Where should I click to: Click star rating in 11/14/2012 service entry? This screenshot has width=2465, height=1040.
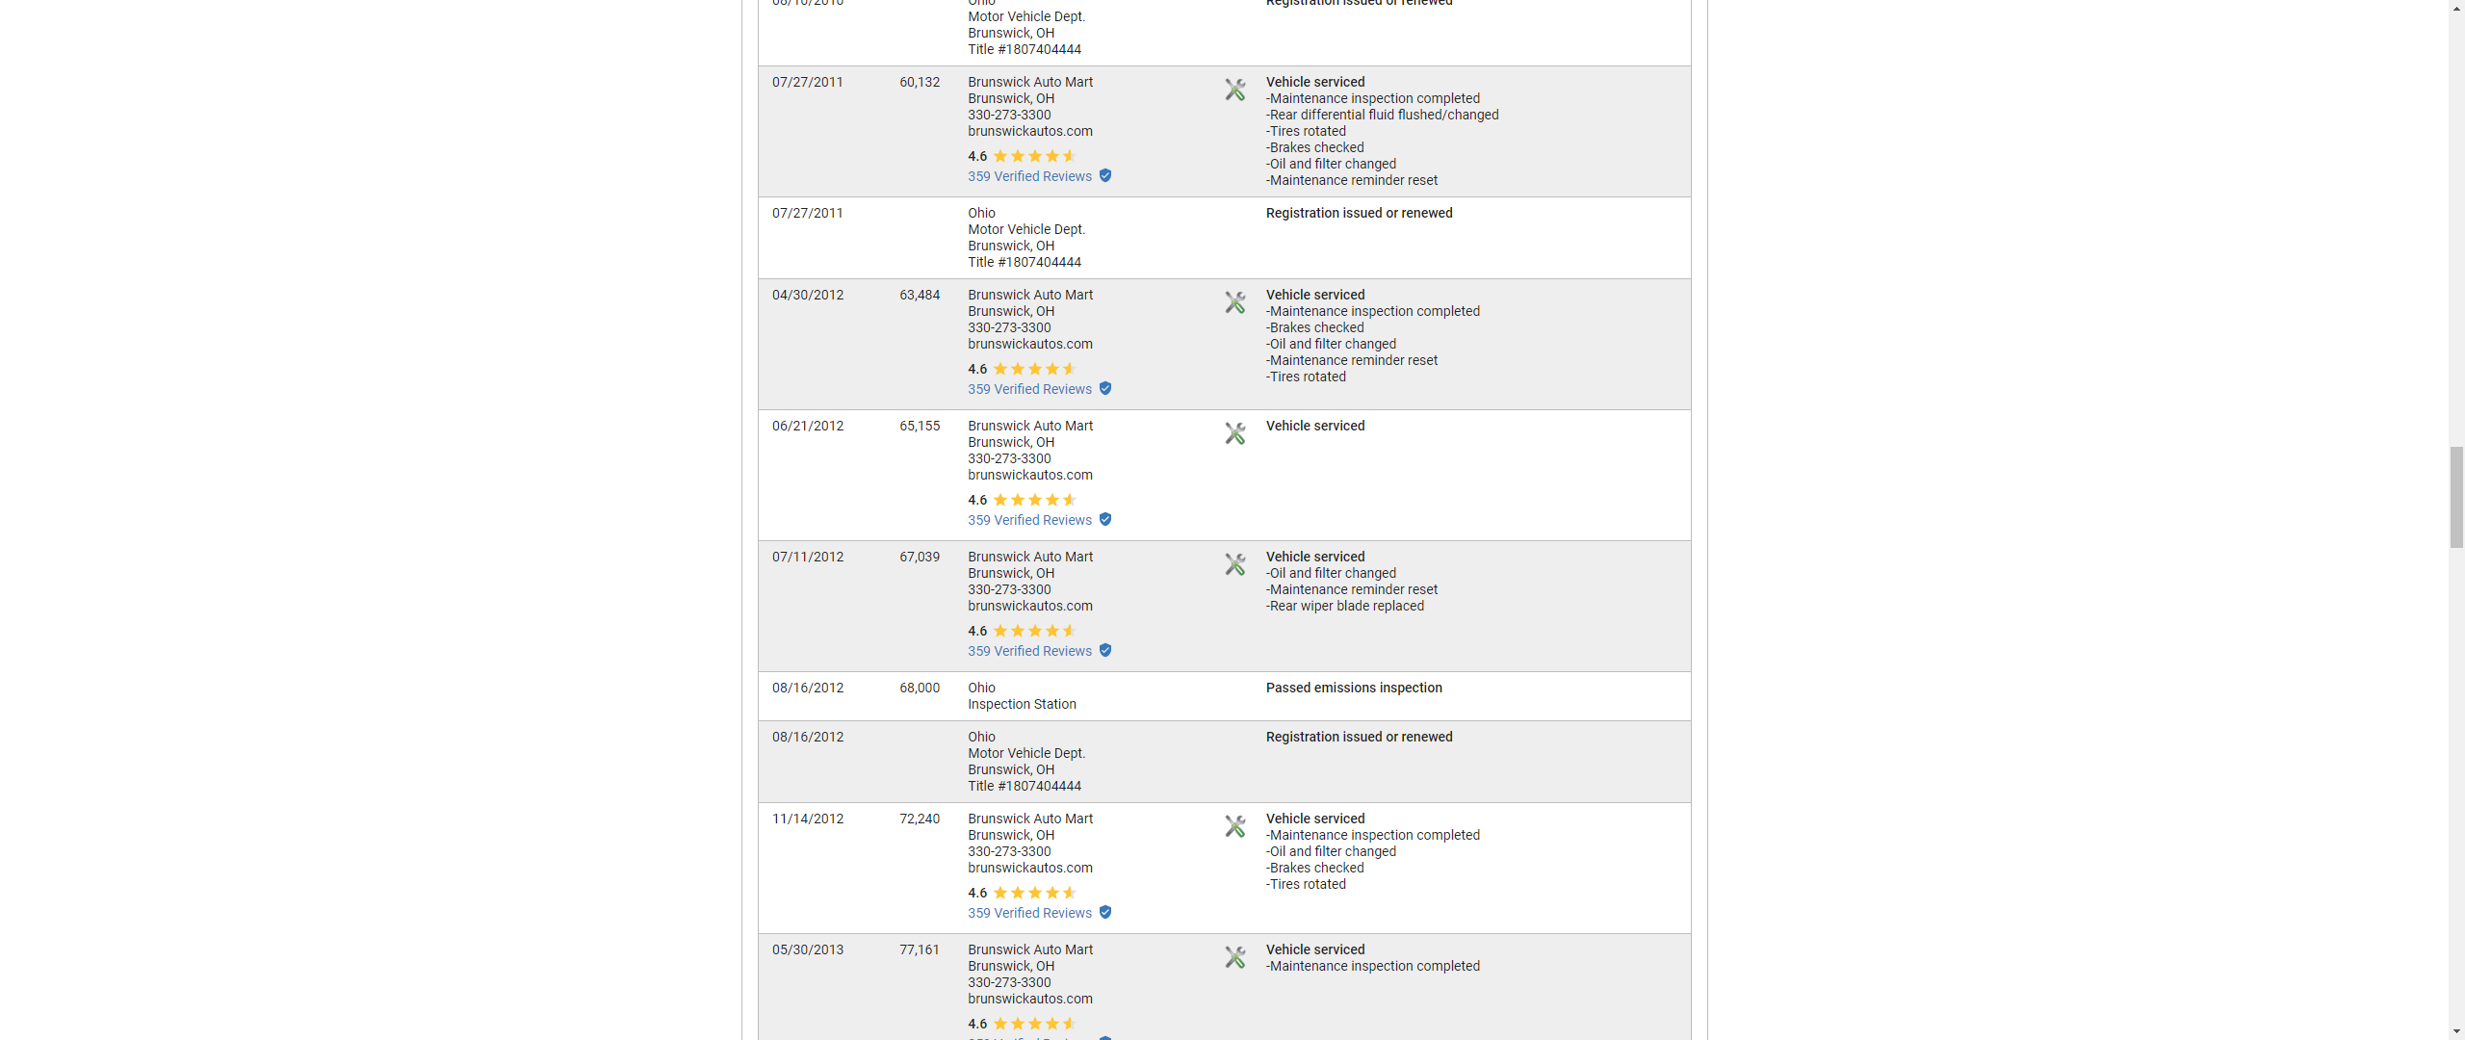click(x=1034, y=893)
